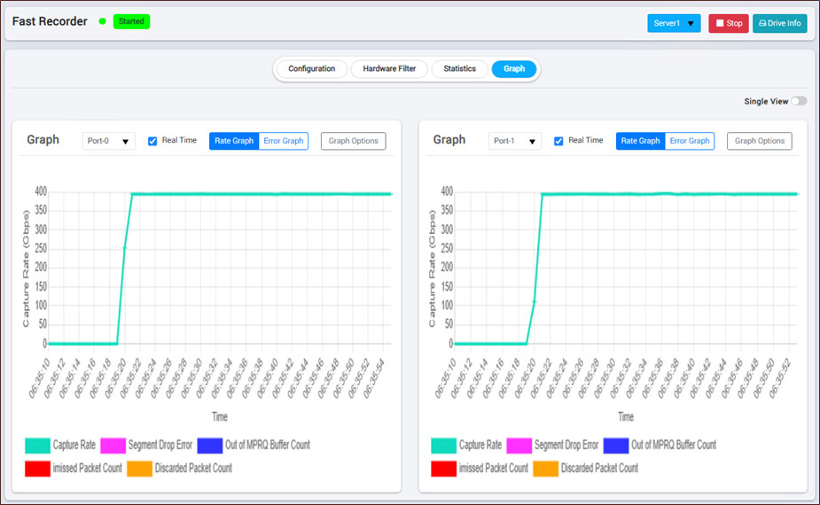Click the Stop recording button
820x505 pixels.
point(729,24)
